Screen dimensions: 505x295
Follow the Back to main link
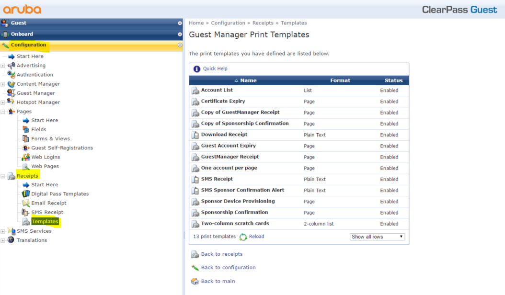click(218, 281)
